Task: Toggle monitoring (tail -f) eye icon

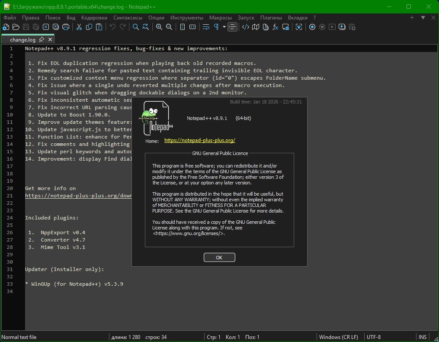Action: 299,27
